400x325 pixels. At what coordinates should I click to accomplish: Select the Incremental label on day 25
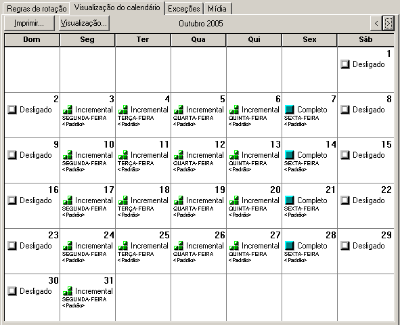coord(149,246)
